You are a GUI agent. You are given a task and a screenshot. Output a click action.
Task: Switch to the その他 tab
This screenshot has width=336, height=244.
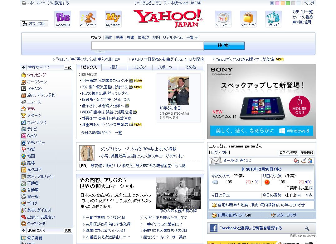[x=191, y=67]
